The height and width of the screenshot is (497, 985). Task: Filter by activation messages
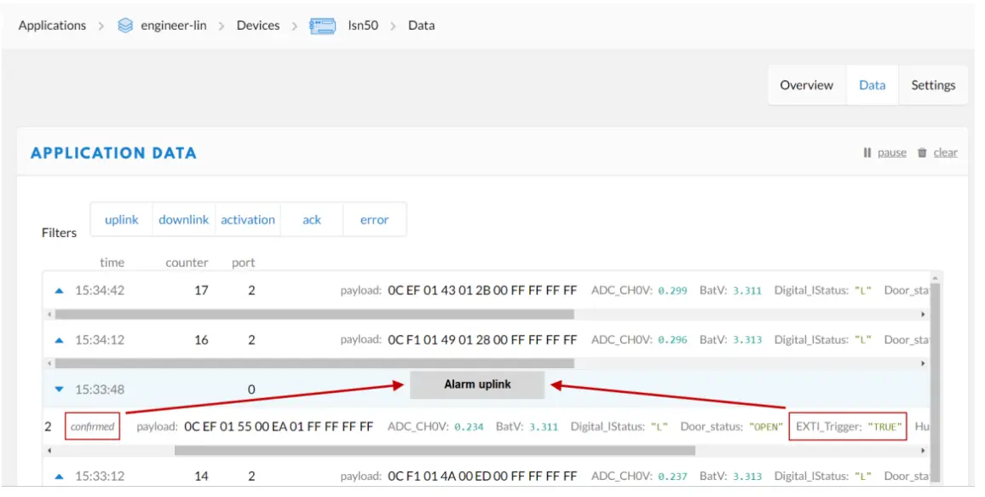click(247, 220)
